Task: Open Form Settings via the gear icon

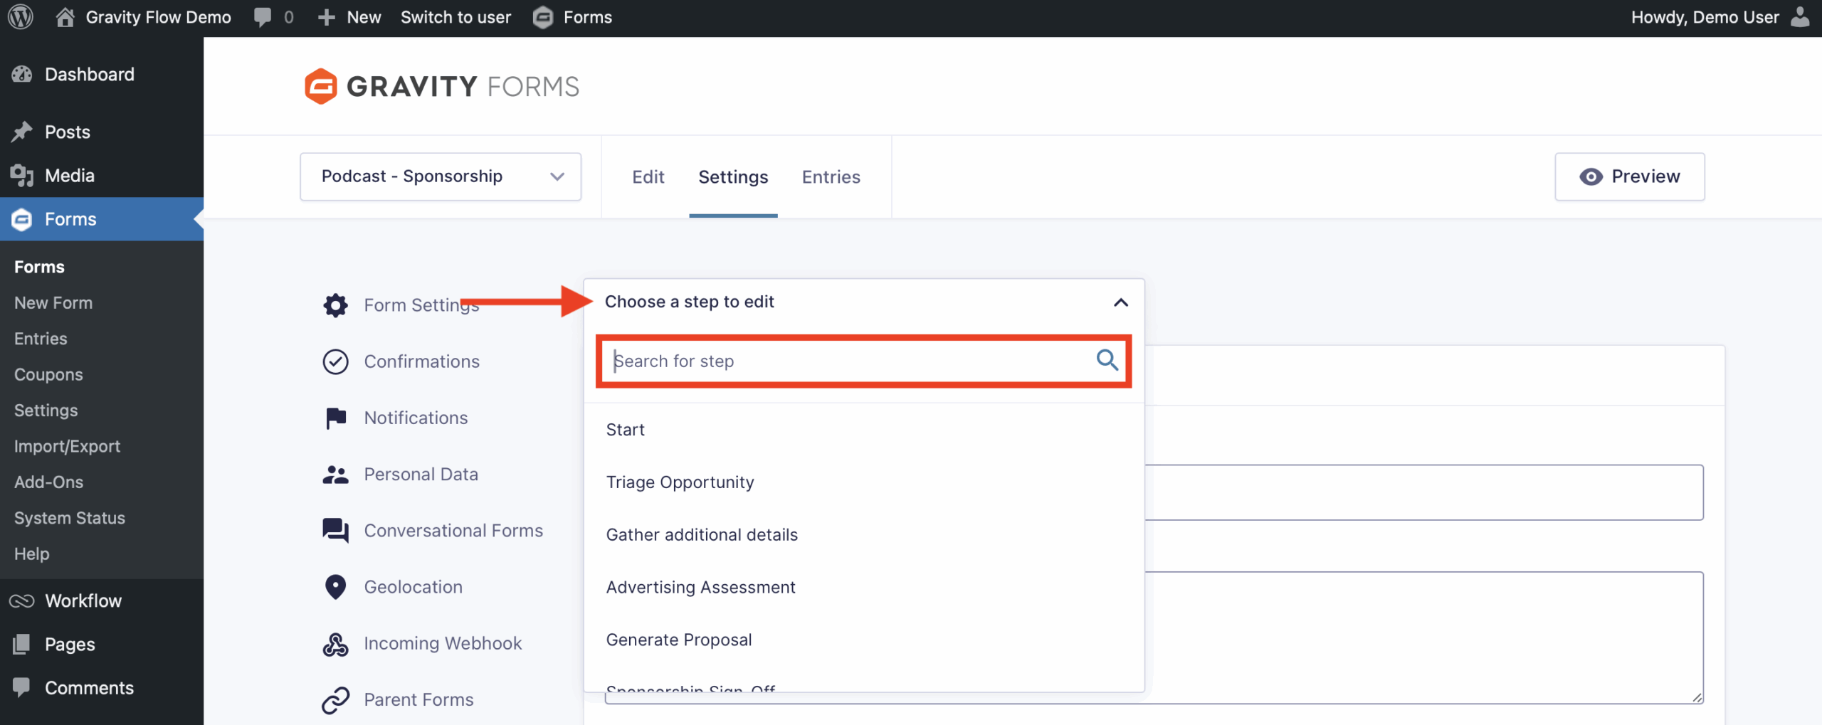Action: coord(335,305)
